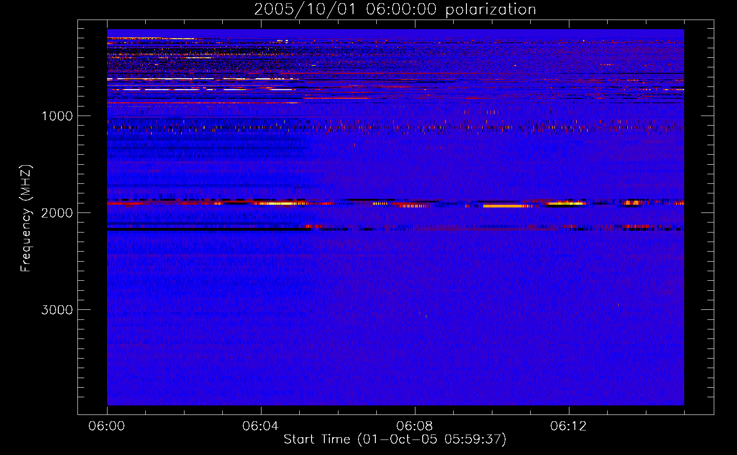Click the 06:04 time tick label
737x455 pixels.
click(x=261, y=426)
